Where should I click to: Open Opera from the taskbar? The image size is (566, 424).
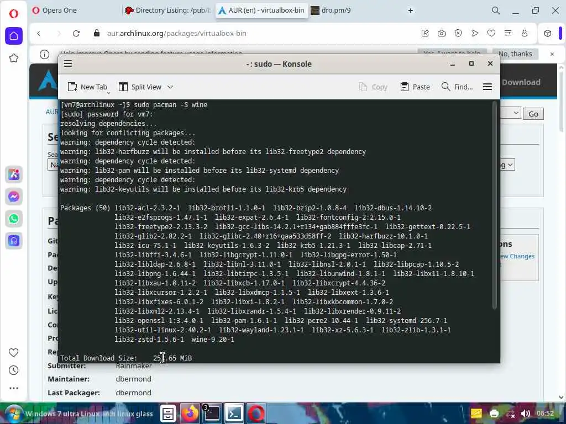click(256, 414)
